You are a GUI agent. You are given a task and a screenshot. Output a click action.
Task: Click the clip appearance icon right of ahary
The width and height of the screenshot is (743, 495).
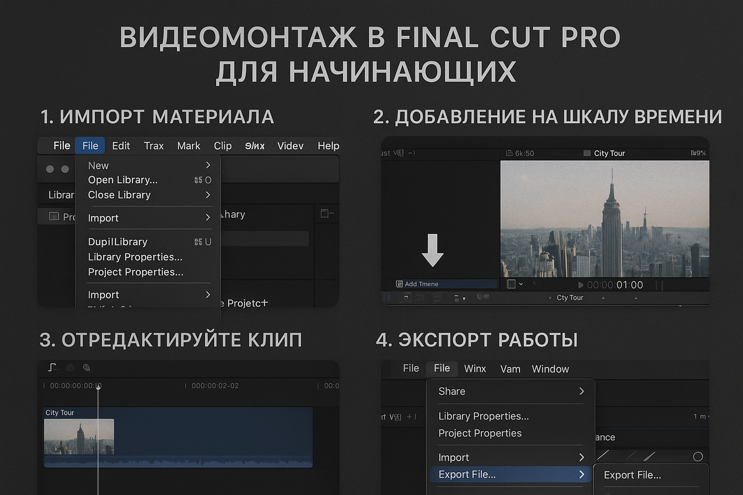click(x=327, y=213)
